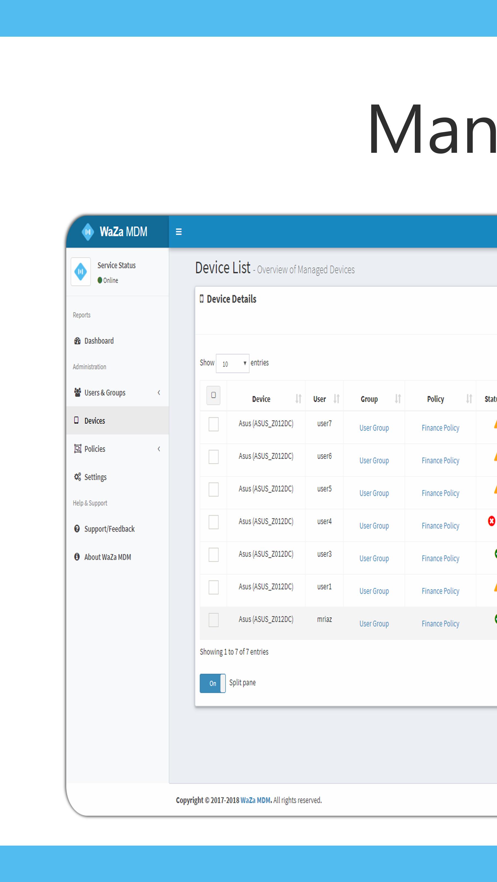Image resolution: width=497 pixels, height=882 pixels.
Task: Open User Group link for user5
Action: [374, 493]
